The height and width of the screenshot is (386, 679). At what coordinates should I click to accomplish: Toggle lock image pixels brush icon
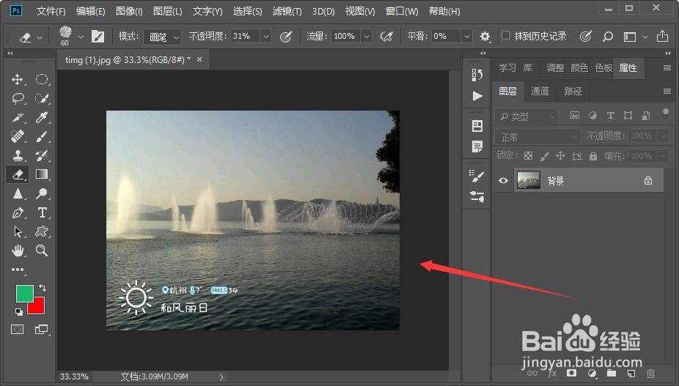point(544,156)
